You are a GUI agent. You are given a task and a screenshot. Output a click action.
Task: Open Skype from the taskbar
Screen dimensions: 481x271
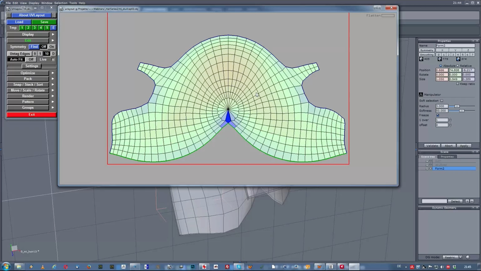(x=239, y=267)
